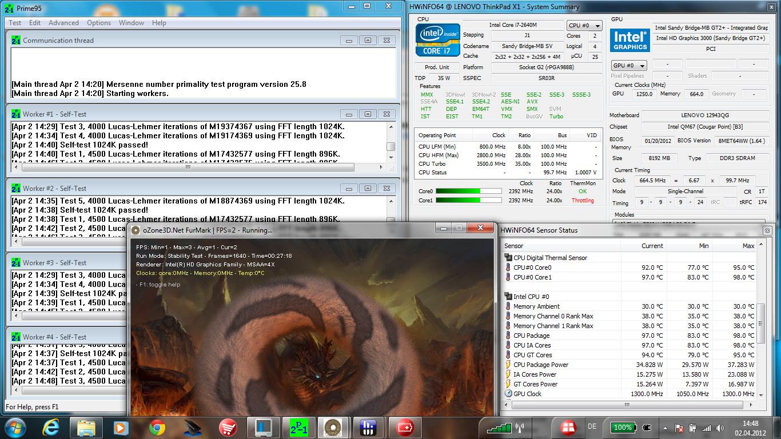The image size is (781, 439).
Task: Click the lightning icon beside IA Cores Power
Action: [508, 374]
